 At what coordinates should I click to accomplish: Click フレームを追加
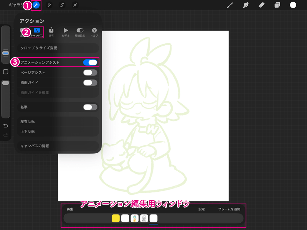point(229,209)
